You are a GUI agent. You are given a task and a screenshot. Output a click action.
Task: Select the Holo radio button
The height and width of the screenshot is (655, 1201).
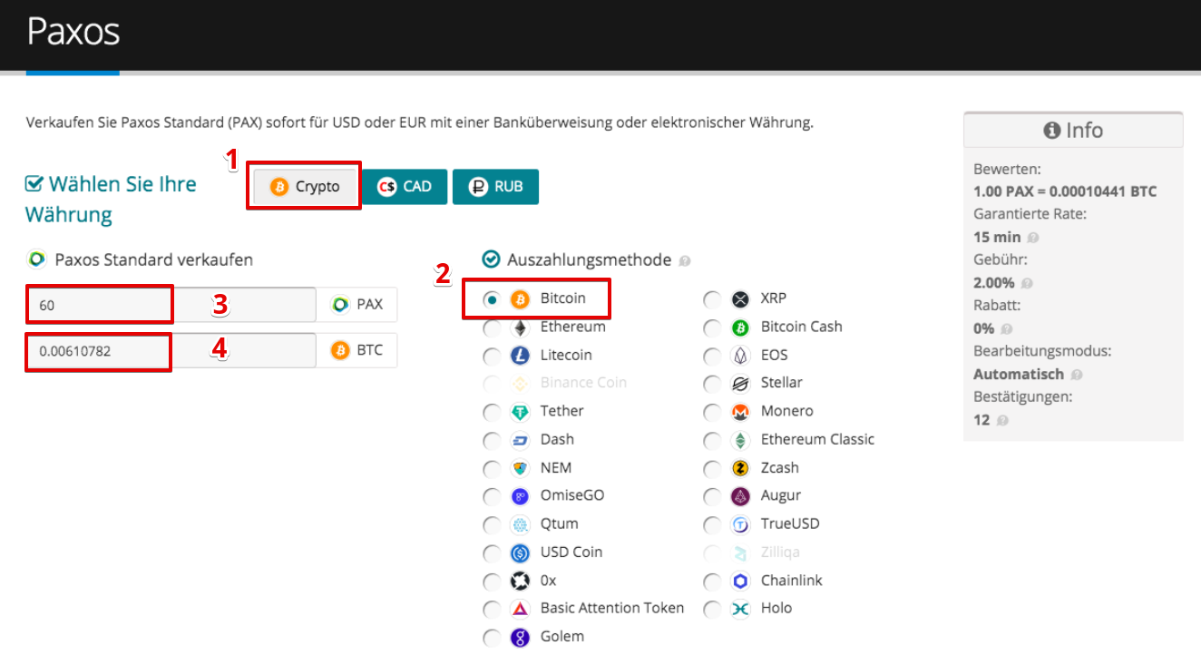[x=712, y=609]
